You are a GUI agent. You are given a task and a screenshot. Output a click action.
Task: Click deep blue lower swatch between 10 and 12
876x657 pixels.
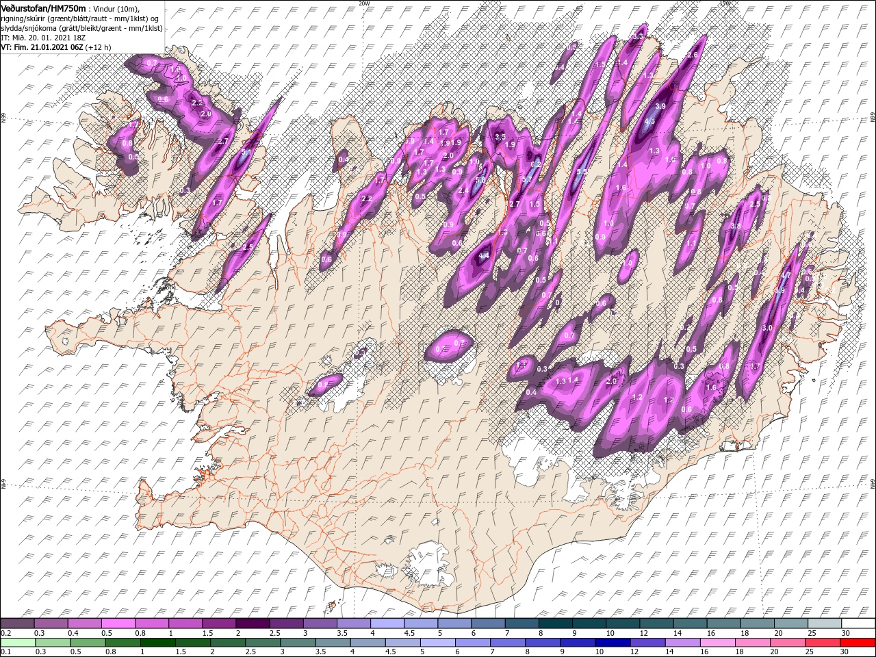pyautogui.click(x=612, y=642)
